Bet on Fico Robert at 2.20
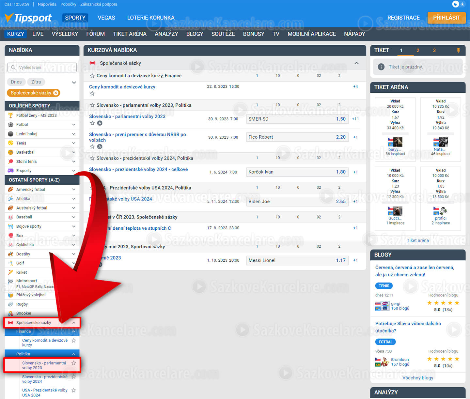Viewport: 470px width, 399px height. (x=297, y=137)
